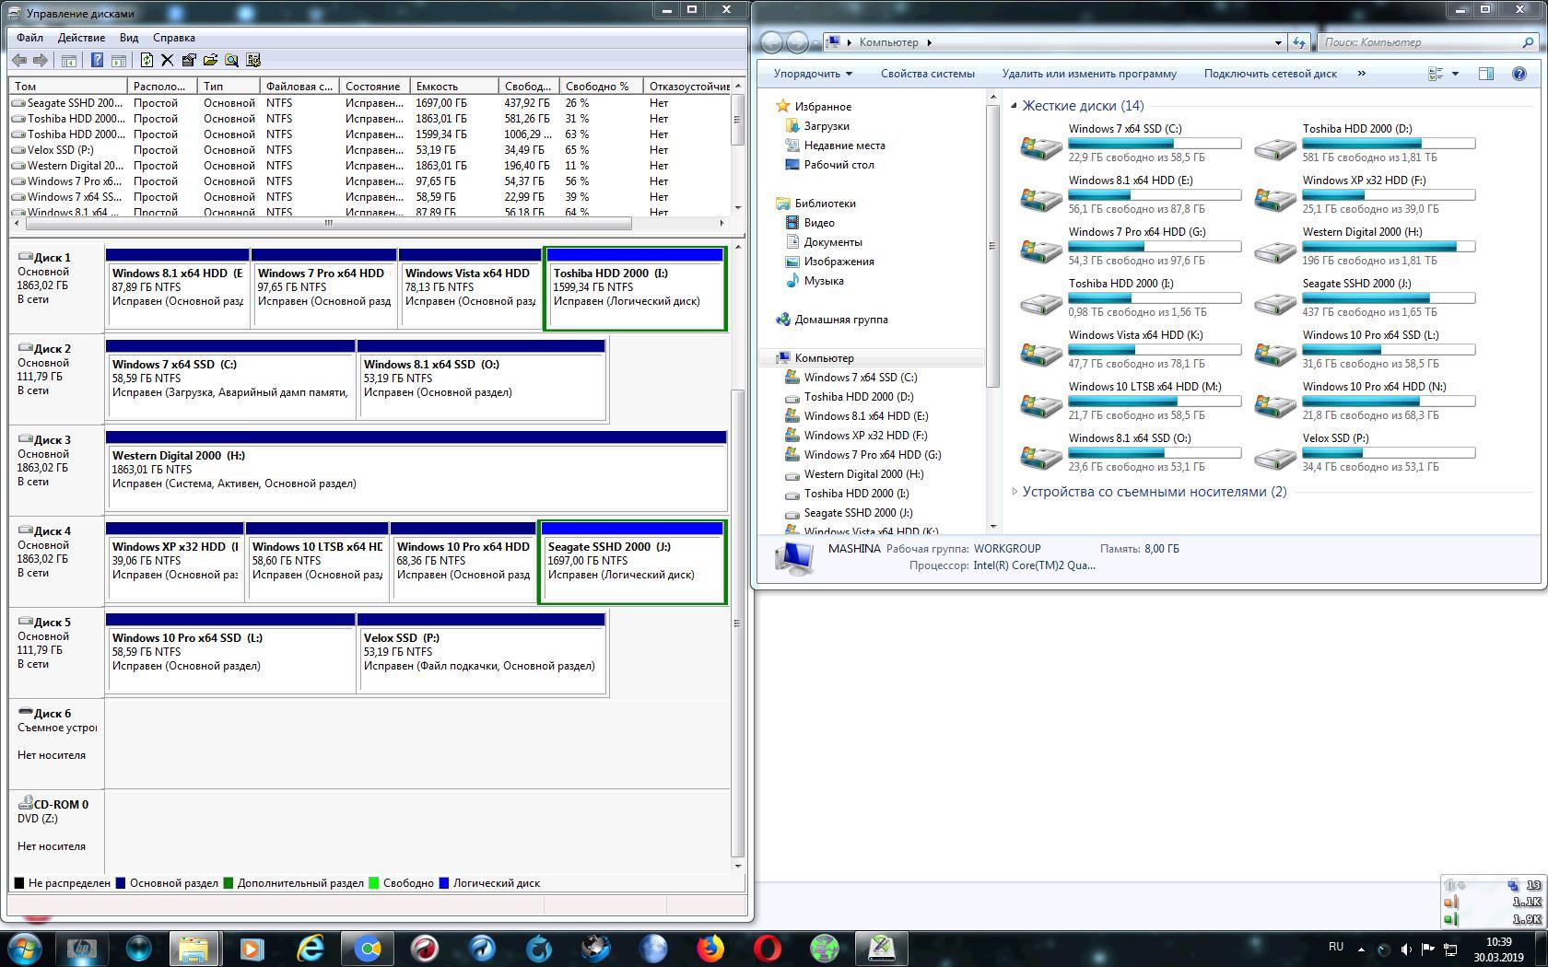The image size is (1548, 967).
Task: Click the Back arrow in Disk Management toolbar
Action: click(x=19, y=61)
